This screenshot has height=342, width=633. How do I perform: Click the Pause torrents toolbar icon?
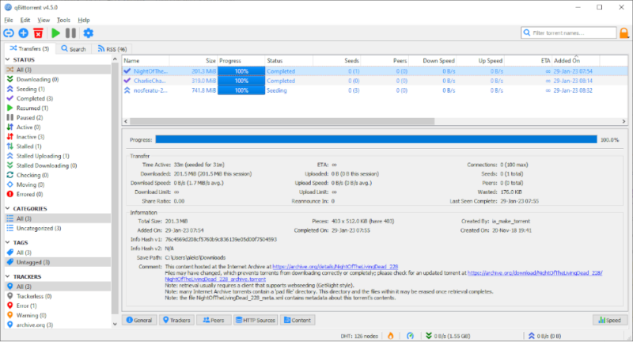(70, 33)
